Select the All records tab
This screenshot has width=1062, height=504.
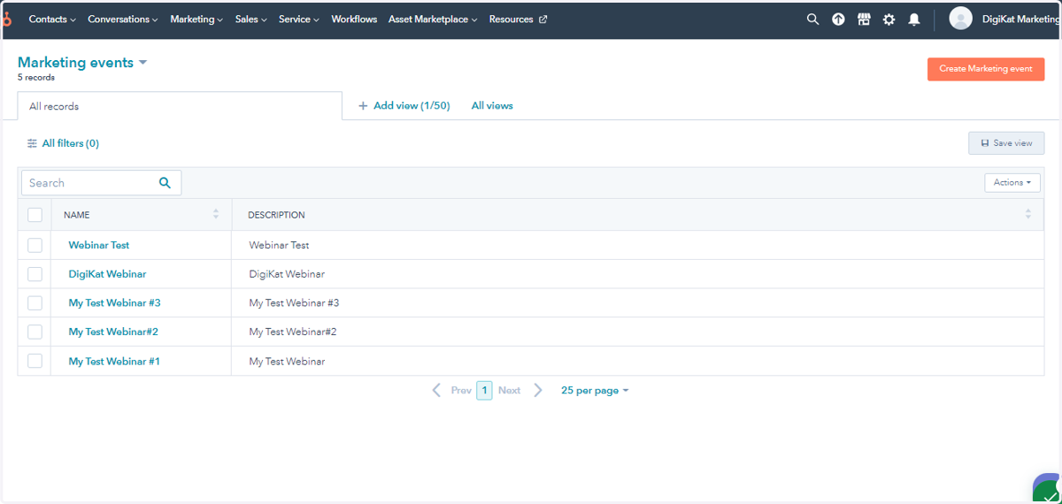pyautogui.click(x=180, y=106)
